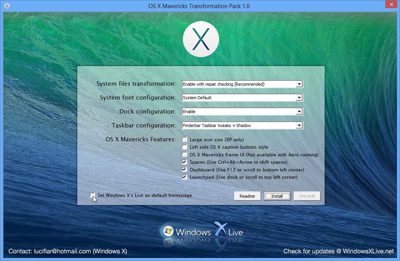Uncheck the Launchpad feature checkbox

(184, 177)
